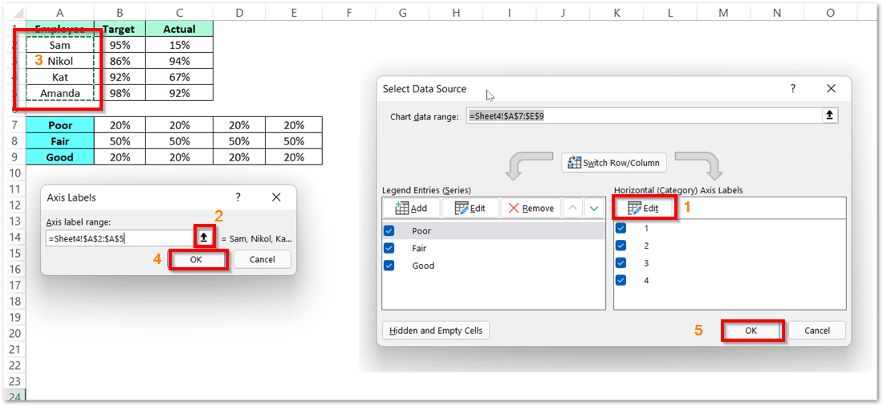The image size is (883, 406).
Task: Cancel the Axis Labels dialog
Action: pyautogui.click(x=262, y=259)
